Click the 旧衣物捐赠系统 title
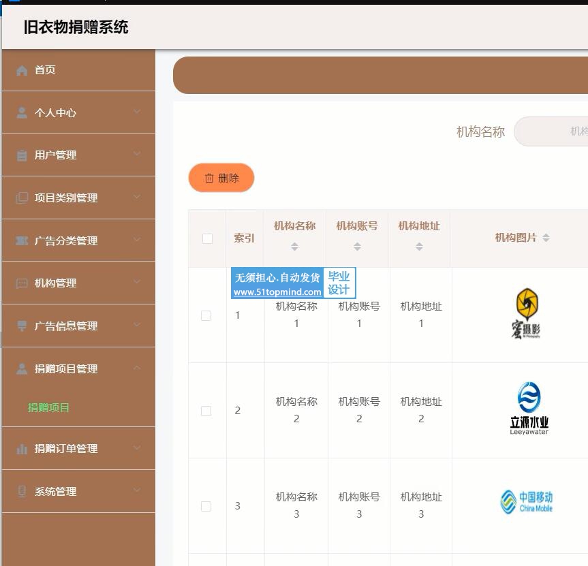This screenshot has height=566, width=588. pos(76,27)
